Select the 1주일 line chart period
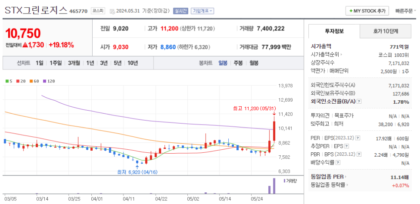The height and width of the screenshot is (204, 420). (56, 63)
